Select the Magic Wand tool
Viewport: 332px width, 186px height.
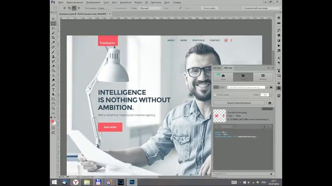pyautogui.click(x=53, y=33)
